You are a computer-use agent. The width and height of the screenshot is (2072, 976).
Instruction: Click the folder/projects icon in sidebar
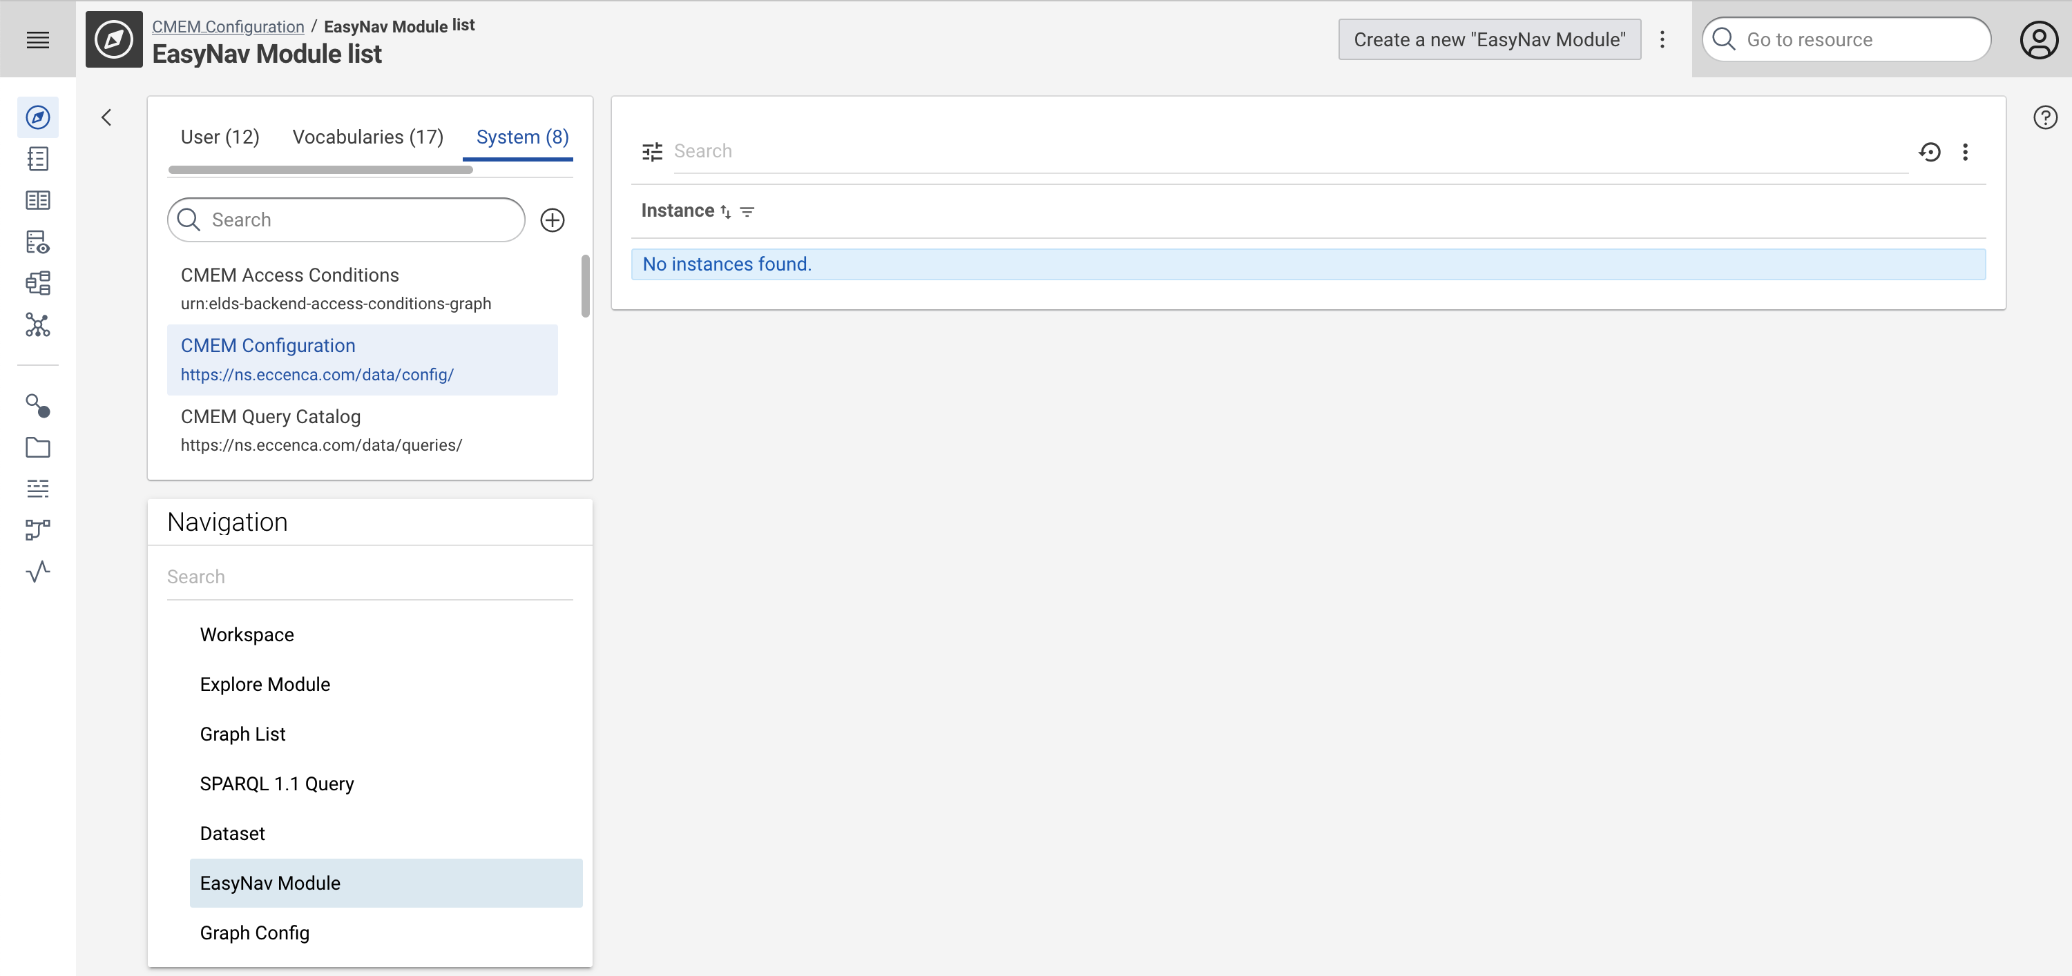coord(37,448)
